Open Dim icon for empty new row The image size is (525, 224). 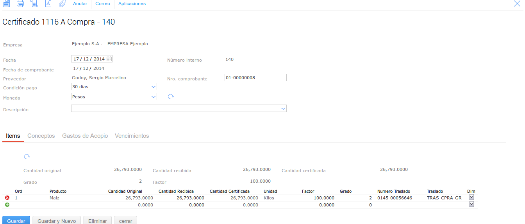click(x=471, y=204)
